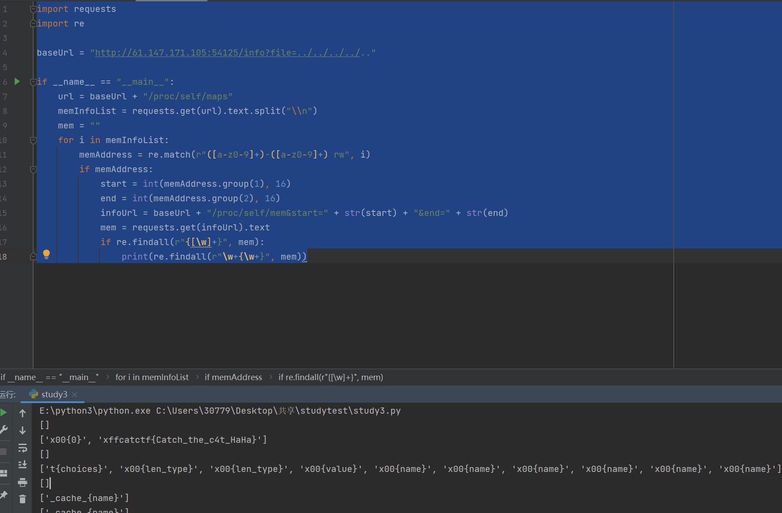Click fold end marker at line 18

pos(33,256)
